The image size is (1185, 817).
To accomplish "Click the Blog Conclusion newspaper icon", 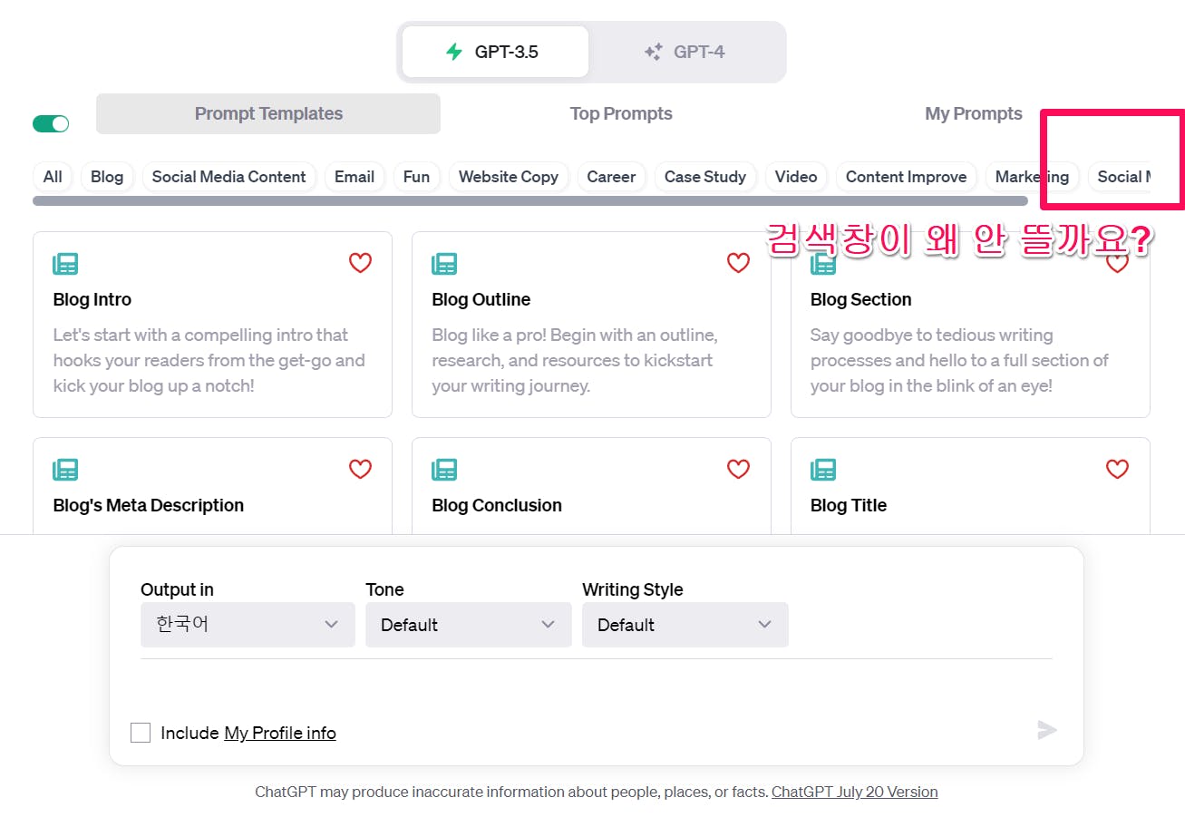I will click(x=444, y=470).
